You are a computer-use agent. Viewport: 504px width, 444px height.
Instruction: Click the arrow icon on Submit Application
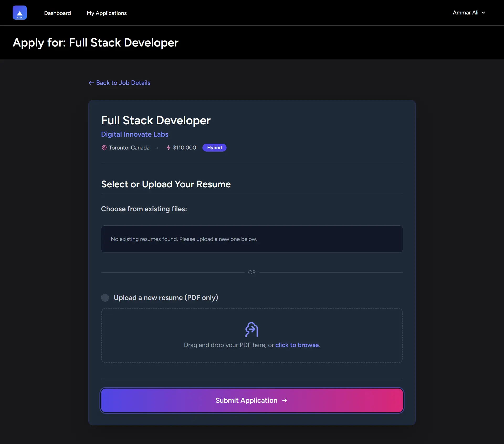285,400
